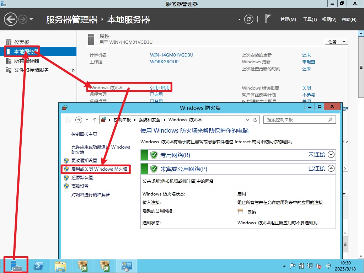Viewport: 364px width, 273px height.
Task: Select 仪表板 in the left navigation
Action: click(x=22, y=42)
